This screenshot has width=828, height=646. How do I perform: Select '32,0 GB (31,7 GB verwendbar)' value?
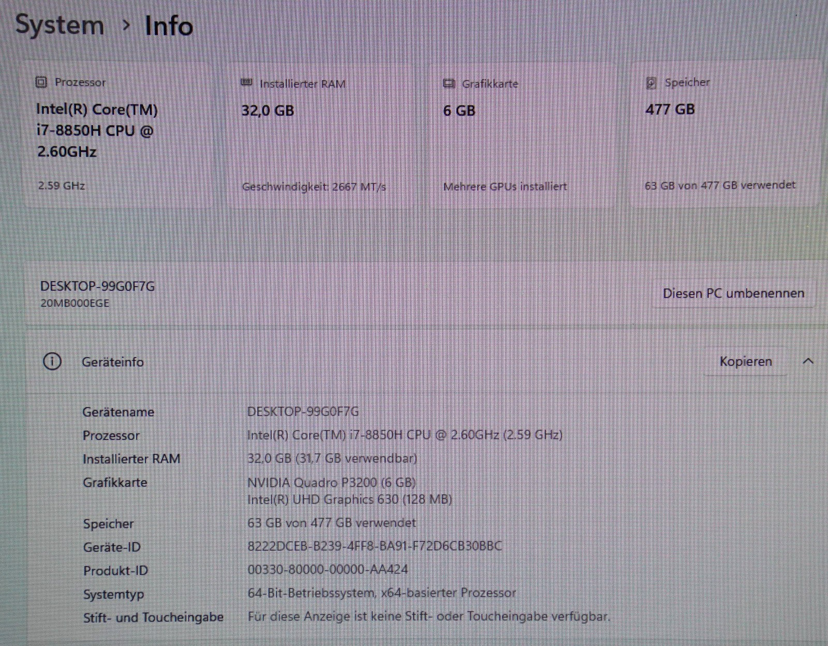click(x=332, y=458)
